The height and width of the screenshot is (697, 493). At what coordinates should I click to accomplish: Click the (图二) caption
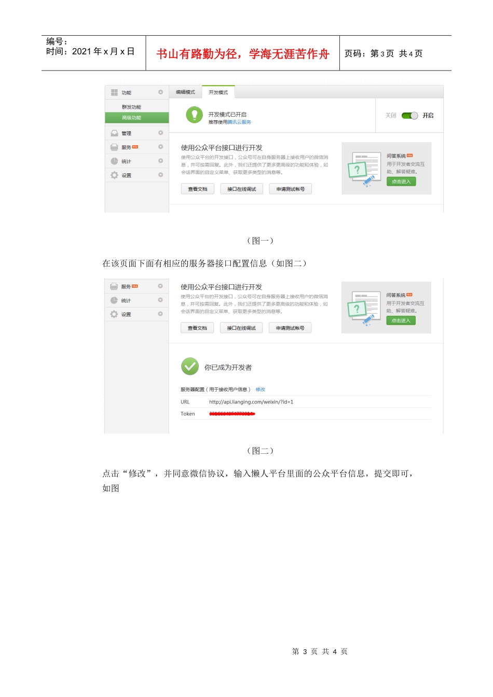point(260,451)
